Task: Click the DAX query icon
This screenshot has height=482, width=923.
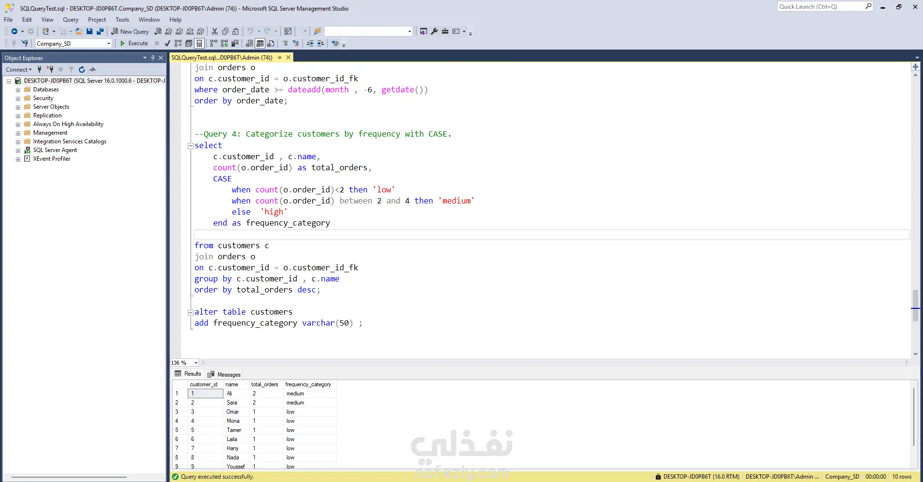Action: [x=200, y=31]
